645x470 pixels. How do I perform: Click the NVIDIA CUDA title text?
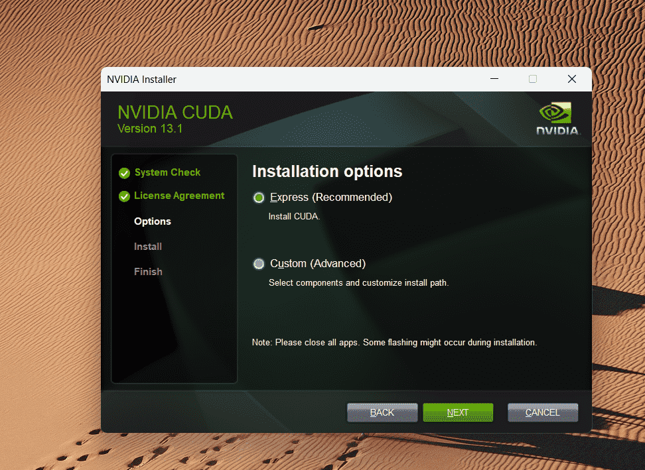[x=175, y=113]
